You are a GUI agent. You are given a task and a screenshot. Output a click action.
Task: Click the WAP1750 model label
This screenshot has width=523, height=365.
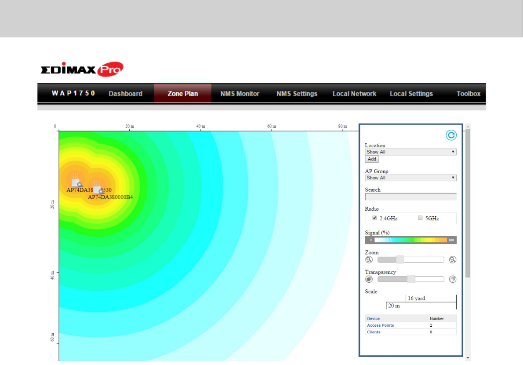73,93
